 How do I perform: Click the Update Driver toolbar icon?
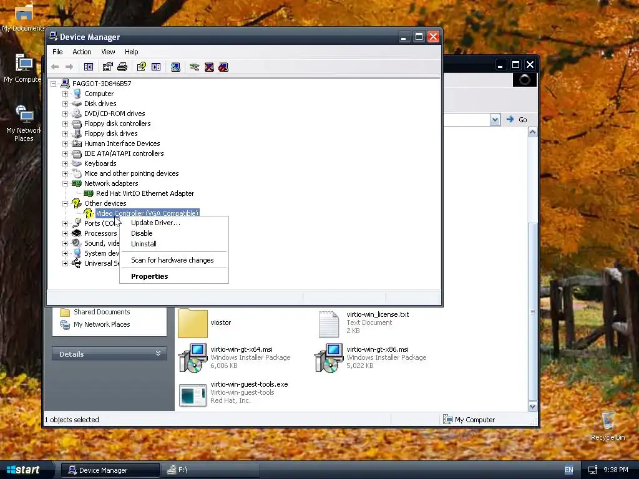pos(195,67)
